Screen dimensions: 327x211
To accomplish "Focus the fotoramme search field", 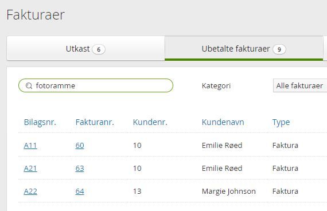I will click(x=96, y=85).
